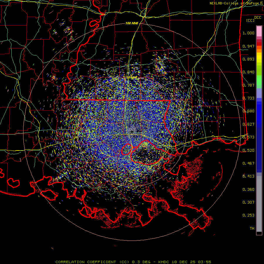
Task: Click the 0.253 legend value
Action: (248, 215)
